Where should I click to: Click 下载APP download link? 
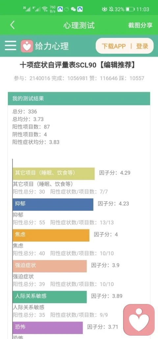pyautogui.click(x=114, y=46)
